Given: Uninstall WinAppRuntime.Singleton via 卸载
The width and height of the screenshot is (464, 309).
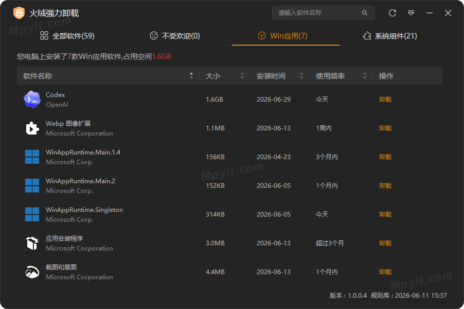Looking at the screenshot, I should point(385,214).
